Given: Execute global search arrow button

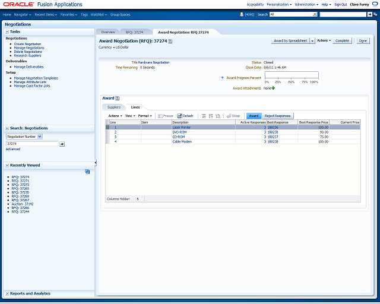Looking at the screenshot, I should [x=369, y=14].
